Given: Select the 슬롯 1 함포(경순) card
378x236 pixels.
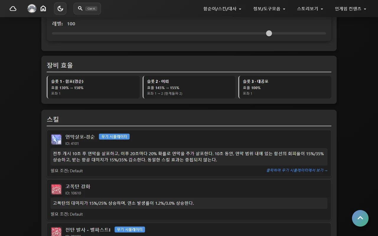Looking at the screenshot, I should tap(93, 87).
